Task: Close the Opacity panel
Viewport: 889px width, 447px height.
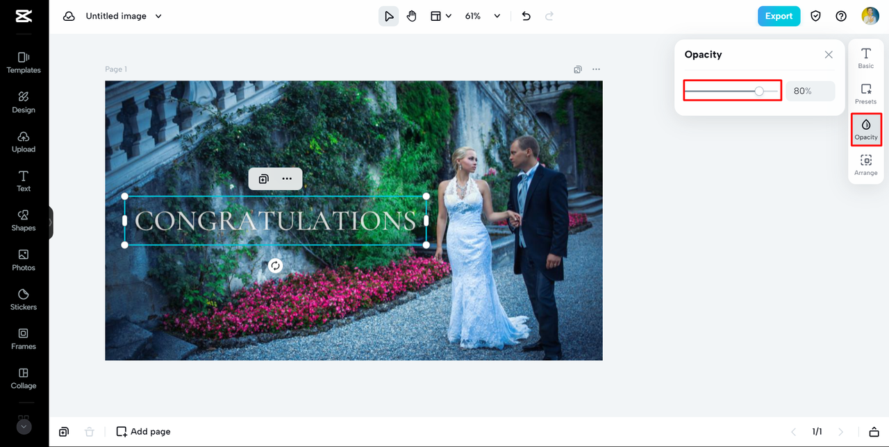Action: pos(829,55)
